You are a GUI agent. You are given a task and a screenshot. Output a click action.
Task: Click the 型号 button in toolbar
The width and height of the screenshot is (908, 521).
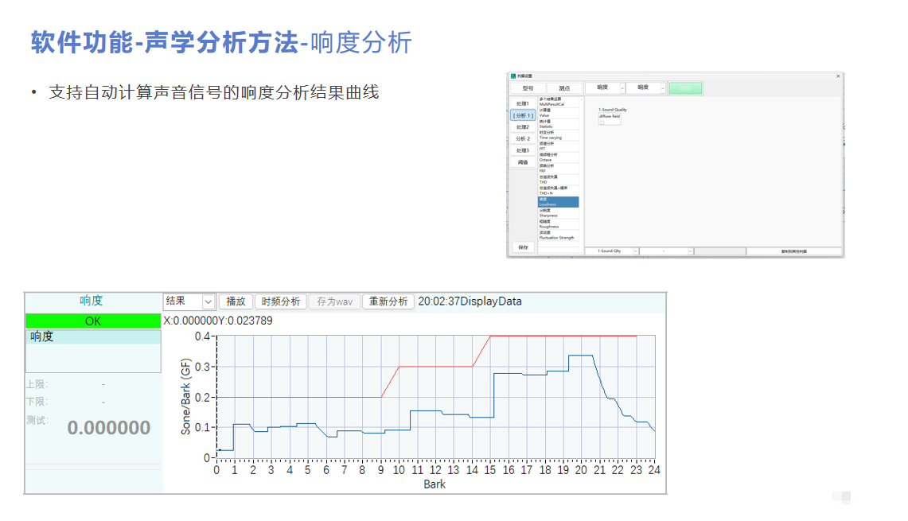(x=528, y=88)
